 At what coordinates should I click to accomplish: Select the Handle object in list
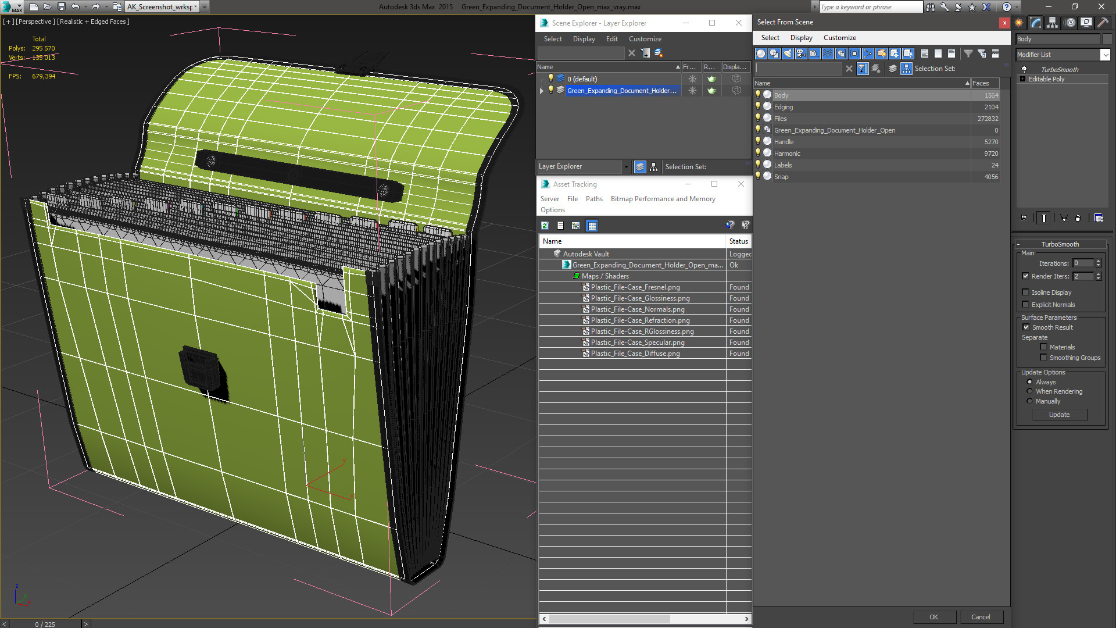click(784, 142)
